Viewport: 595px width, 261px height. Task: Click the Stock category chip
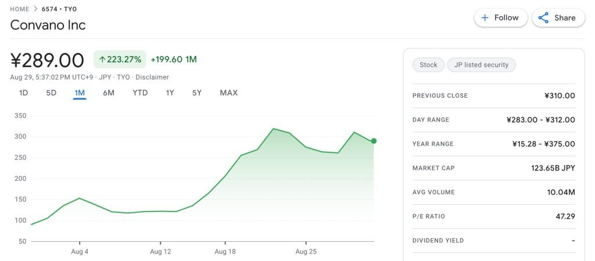[428, 65]
